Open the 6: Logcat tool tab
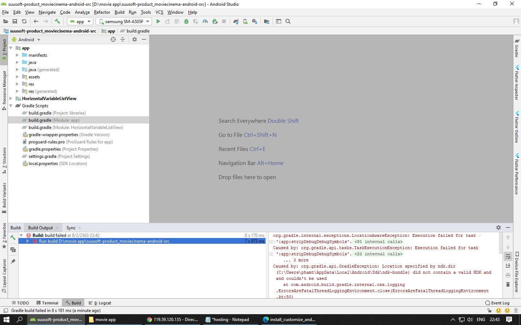Screen dimensions: 521x325 point(100,303)
